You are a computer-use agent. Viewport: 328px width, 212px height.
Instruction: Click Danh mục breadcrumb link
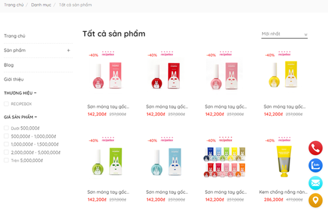tap(41, 5)
